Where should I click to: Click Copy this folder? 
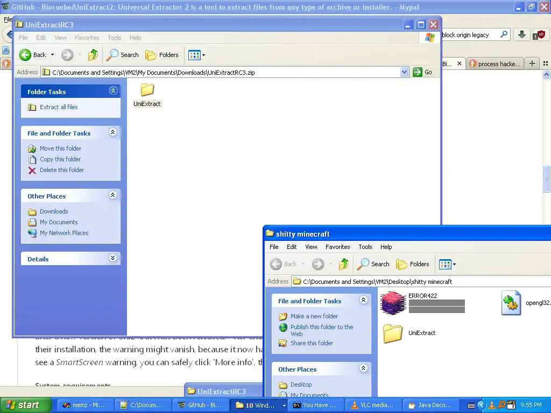(x=60, y=159)
